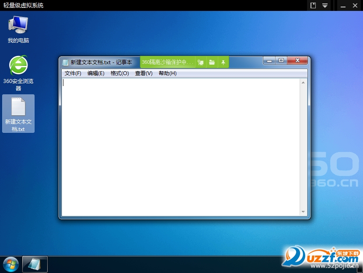Click the Notepad taskbar button

click(x=35, y=264)
